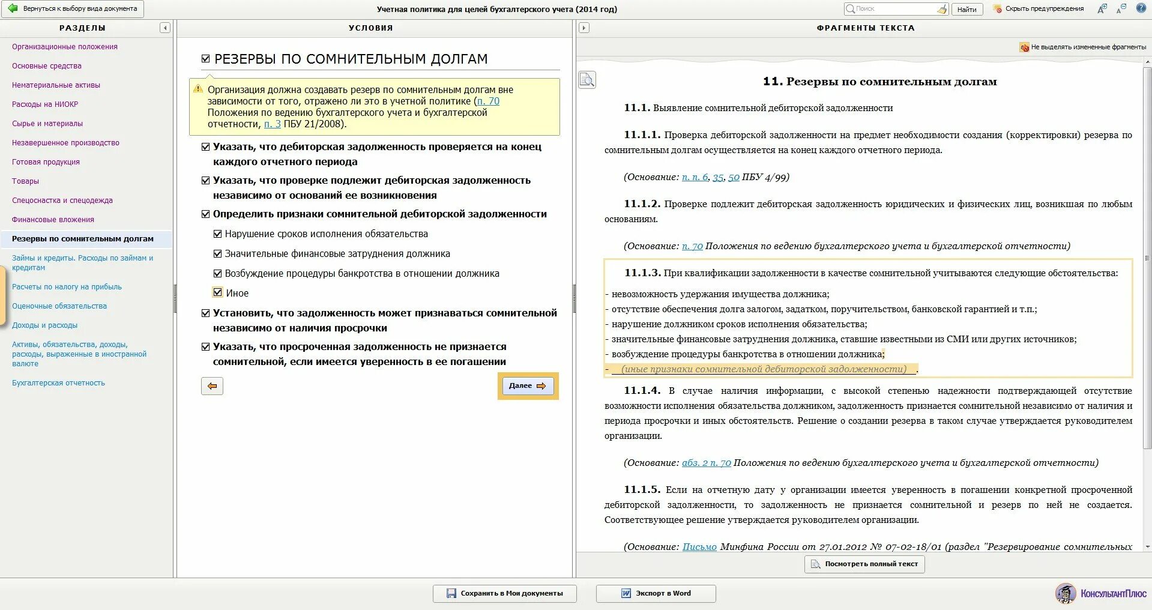Open section Спецоснастка и спецодежда

(62, 201)
